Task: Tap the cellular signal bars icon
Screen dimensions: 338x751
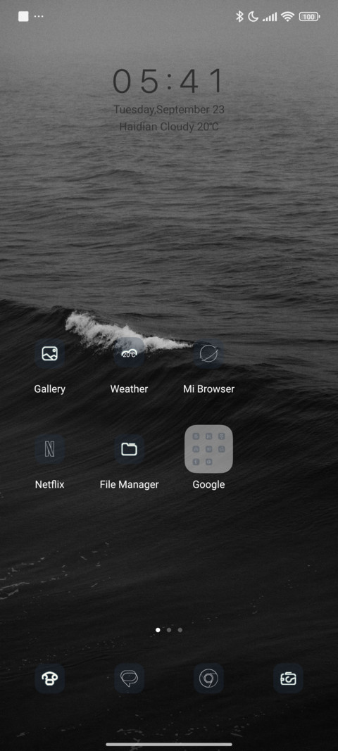Action: (x=270, y=17)
